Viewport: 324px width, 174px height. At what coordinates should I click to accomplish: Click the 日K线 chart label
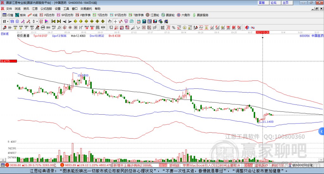(x=5, y=34)
